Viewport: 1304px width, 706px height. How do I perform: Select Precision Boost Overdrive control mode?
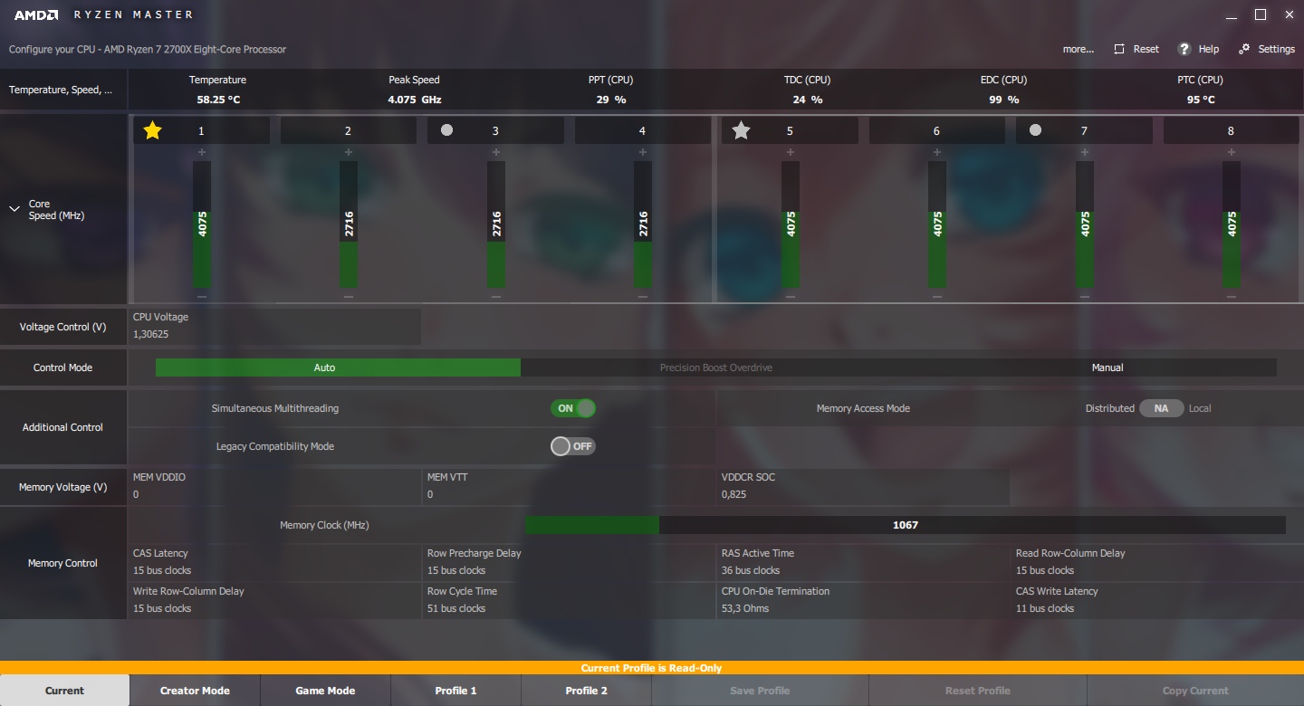click(715, 367)
